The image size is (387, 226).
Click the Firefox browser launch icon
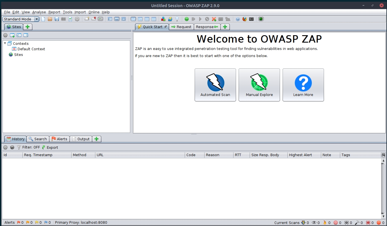[x=245, y=19]
